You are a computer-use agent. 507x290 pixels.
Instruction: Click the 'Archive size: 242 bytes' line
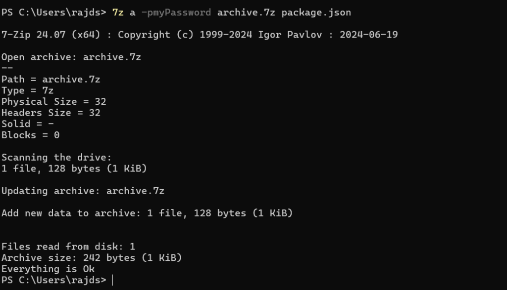[91, 258]
